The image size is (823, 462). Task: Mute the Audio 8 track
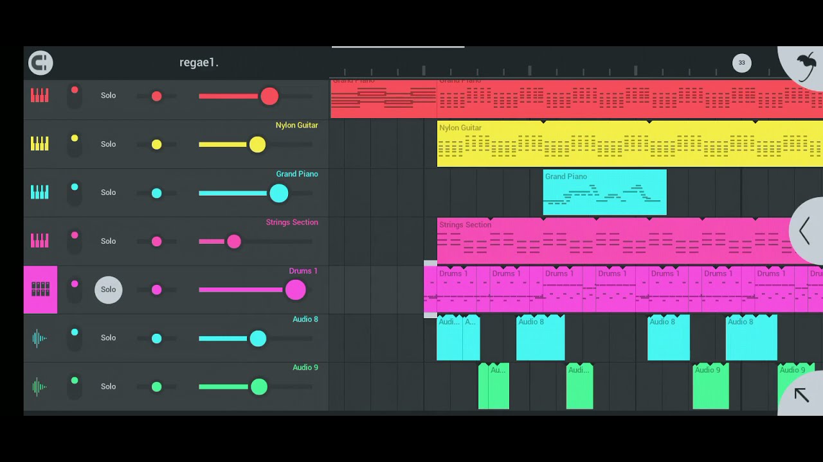pyautogui.click(x=75, y=338)
